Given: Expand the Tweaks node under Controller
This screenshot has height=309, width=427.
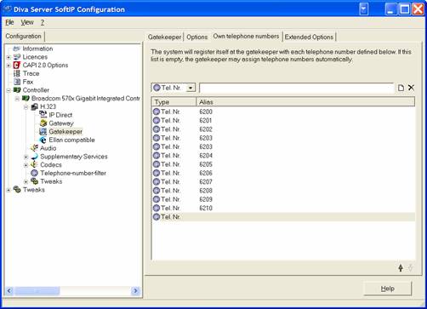Looking at the screenshot, I should tap(26, 181).
